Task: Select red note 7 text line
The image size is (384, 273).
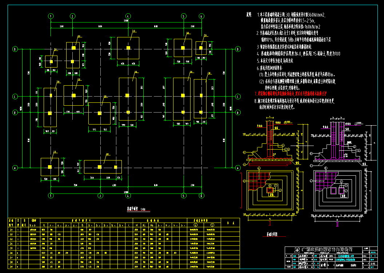Action: coord(291,94)
